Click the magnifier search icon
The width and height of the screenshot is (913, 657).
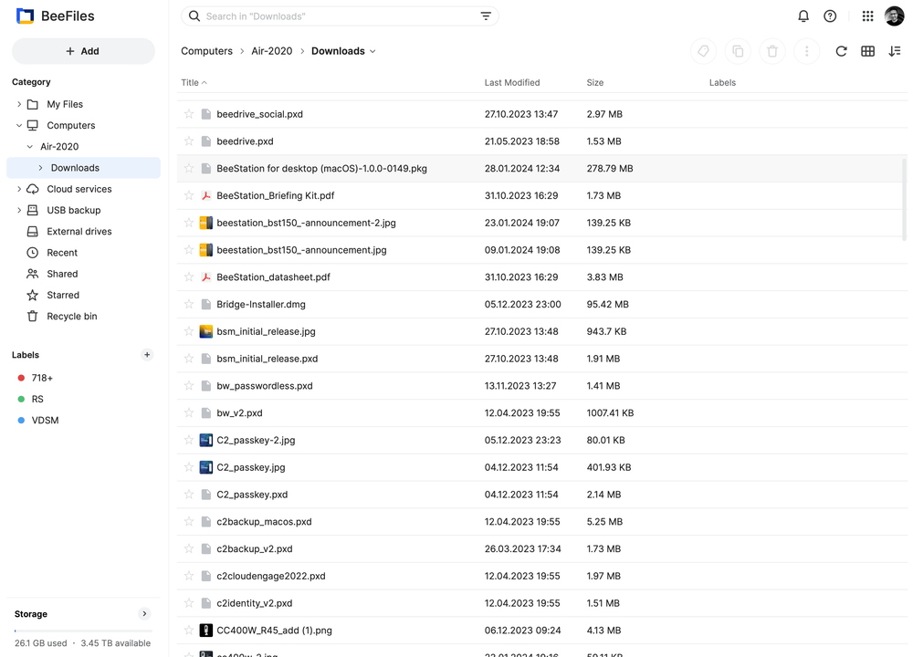coord(194,16)
